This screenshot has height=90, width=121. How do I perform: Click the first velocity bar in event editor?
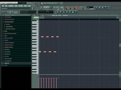(x=39, y=83)
